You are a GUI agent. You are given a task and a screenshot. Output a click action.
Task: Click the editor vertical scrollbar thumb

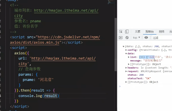click(x=116, y=45)
